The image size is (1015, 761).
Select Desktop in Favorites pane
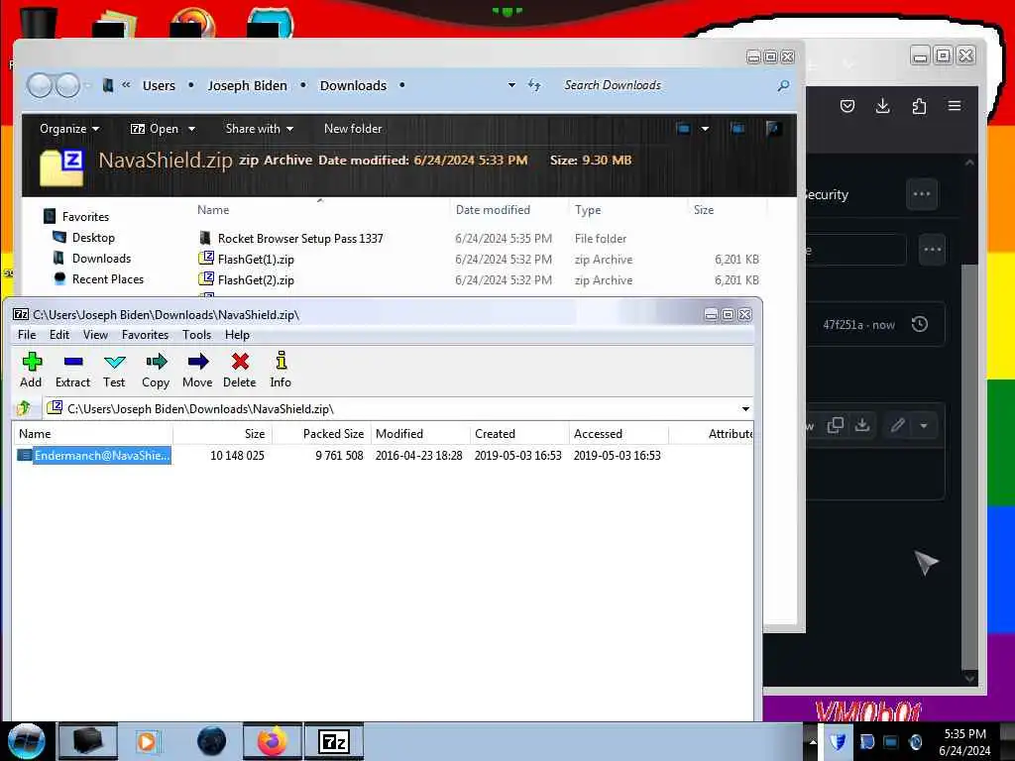point(93,238)
